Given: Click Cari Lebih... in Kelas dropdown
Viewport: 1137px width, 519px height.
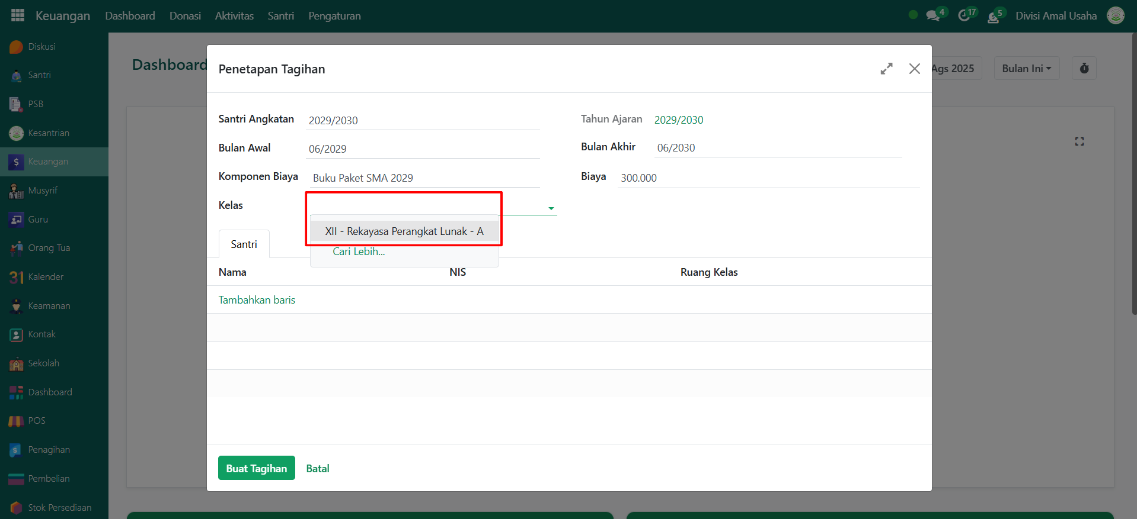Looking at the screenshot, I should click(x=359, y=252).
